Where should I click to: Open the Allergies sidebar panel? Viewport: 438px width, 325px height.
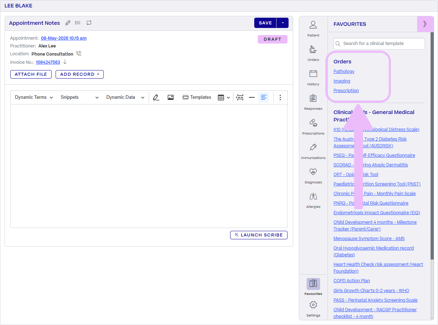coord(313,200)
